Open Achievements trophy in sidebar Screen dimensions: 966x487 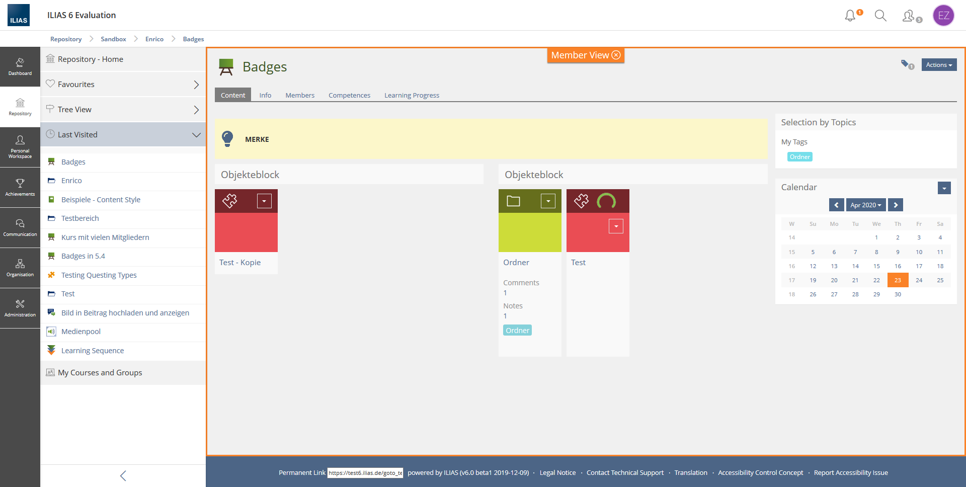[20, 187]
